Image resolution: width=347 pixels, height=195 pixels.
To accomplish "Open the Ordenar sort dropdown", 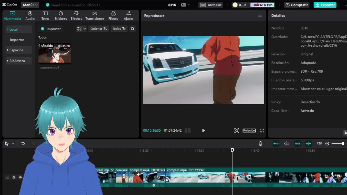I will (99, 29).
